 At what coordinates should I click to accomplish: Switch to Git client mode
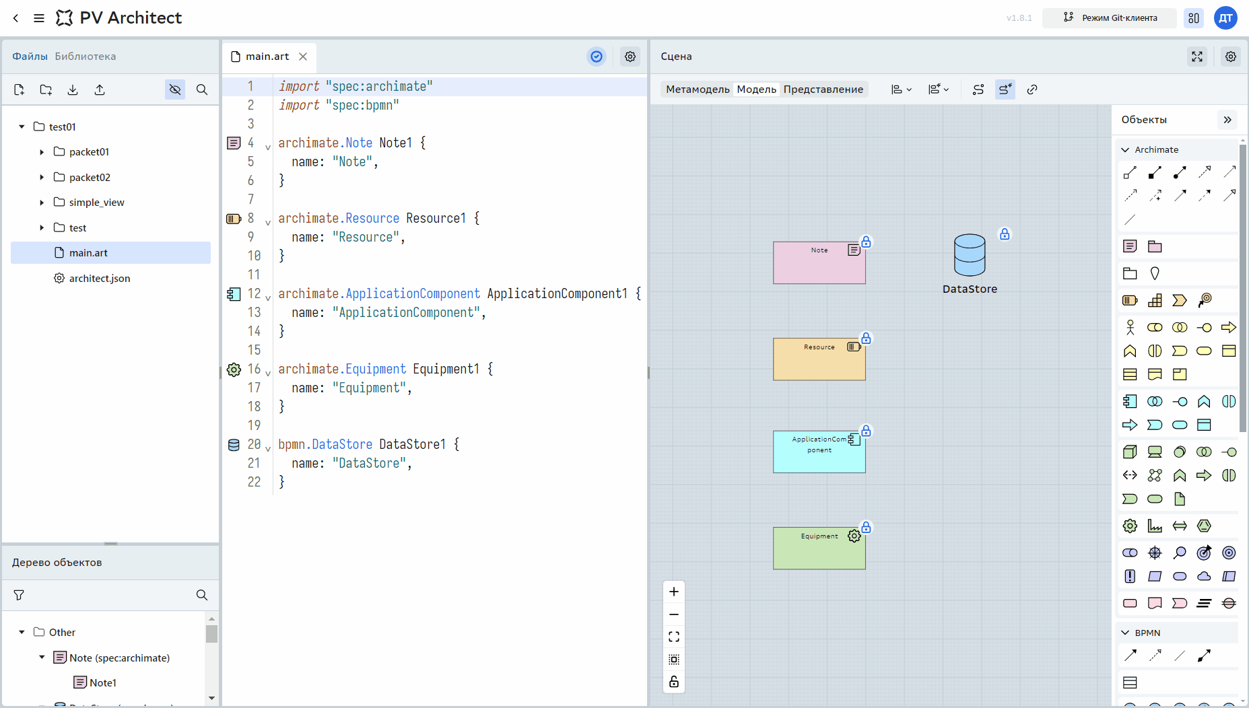tap(1110, 18)
